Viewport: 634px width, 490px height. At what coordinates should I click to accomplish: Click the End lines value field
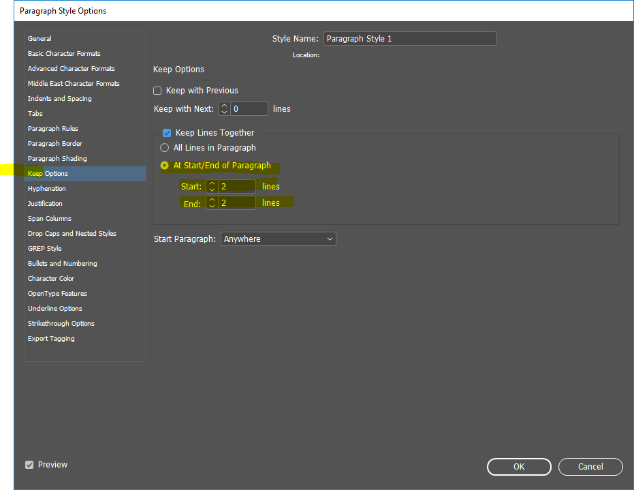[237, 202]
